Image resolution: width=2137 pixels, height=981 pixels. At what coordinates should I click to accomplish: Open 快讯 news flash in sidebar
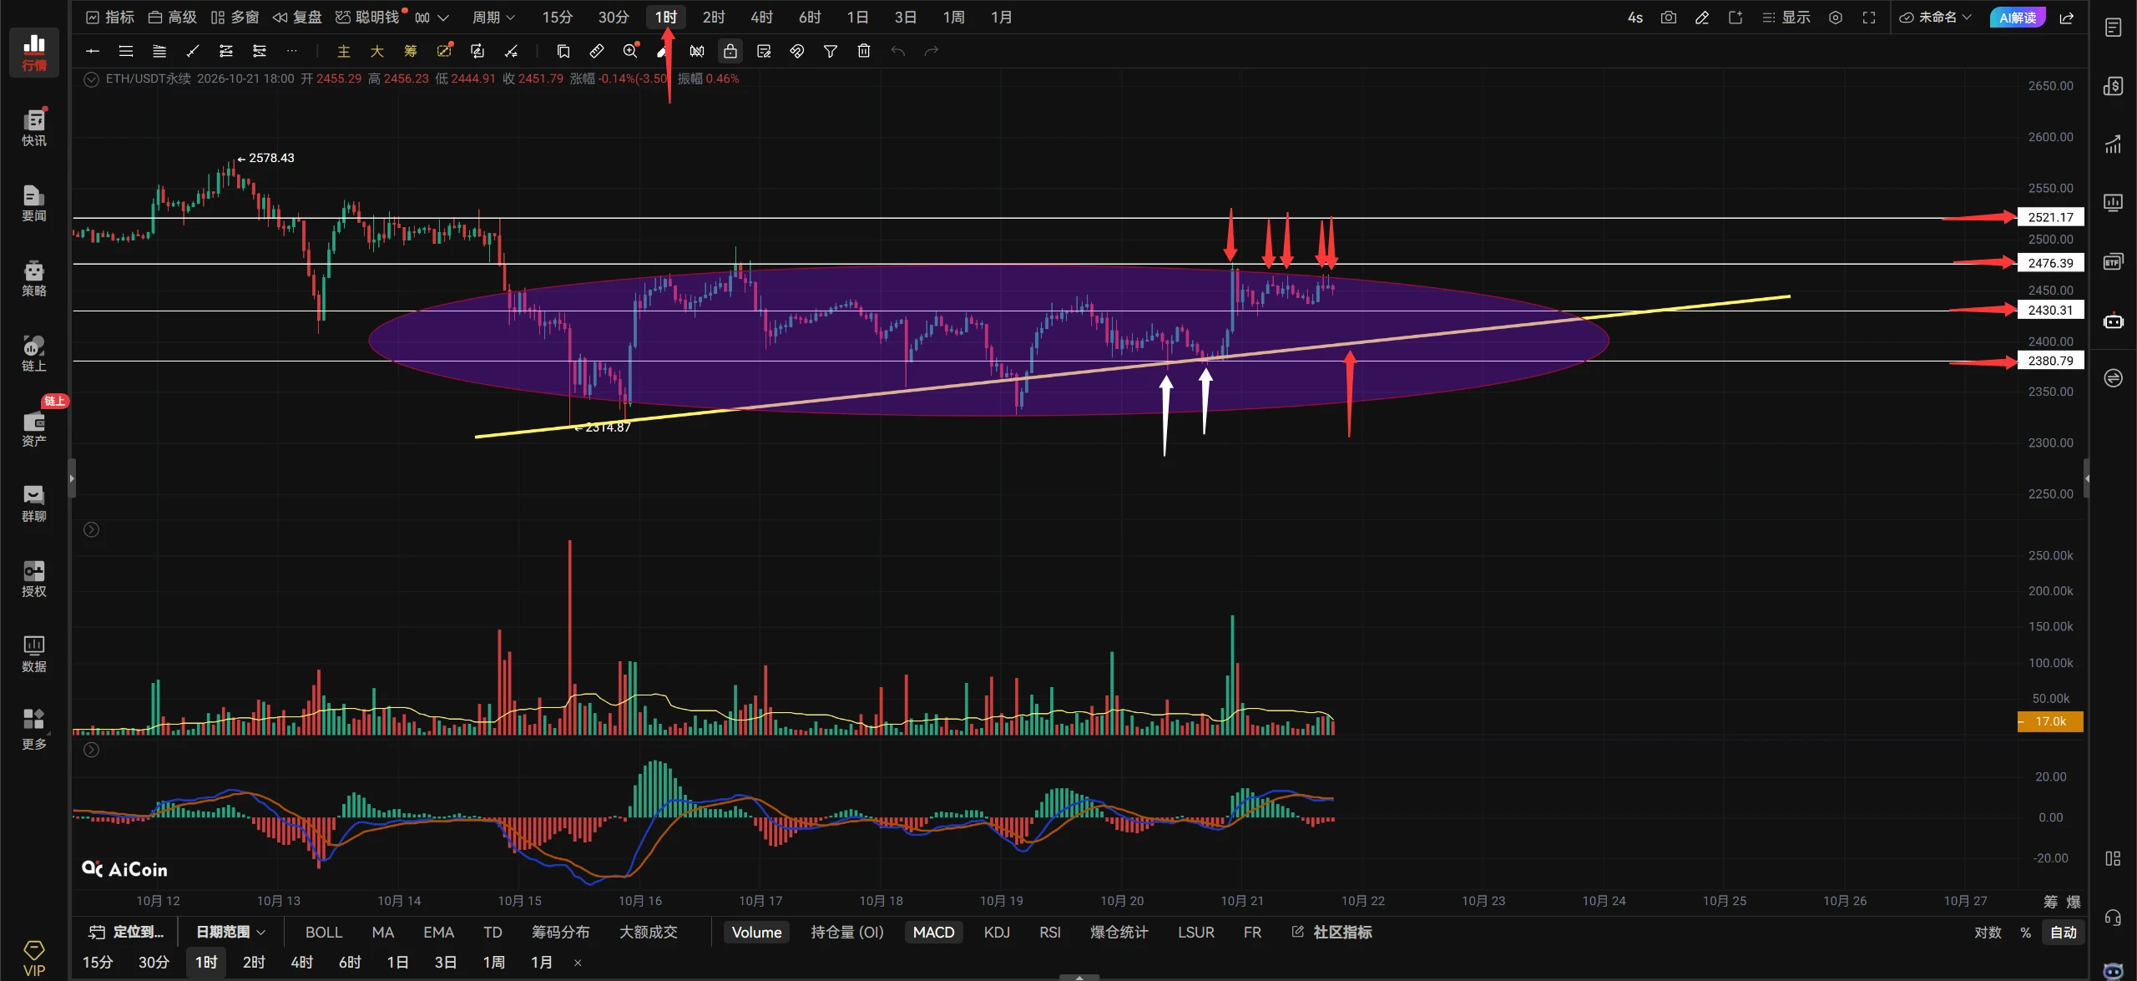tap(34, 128)
